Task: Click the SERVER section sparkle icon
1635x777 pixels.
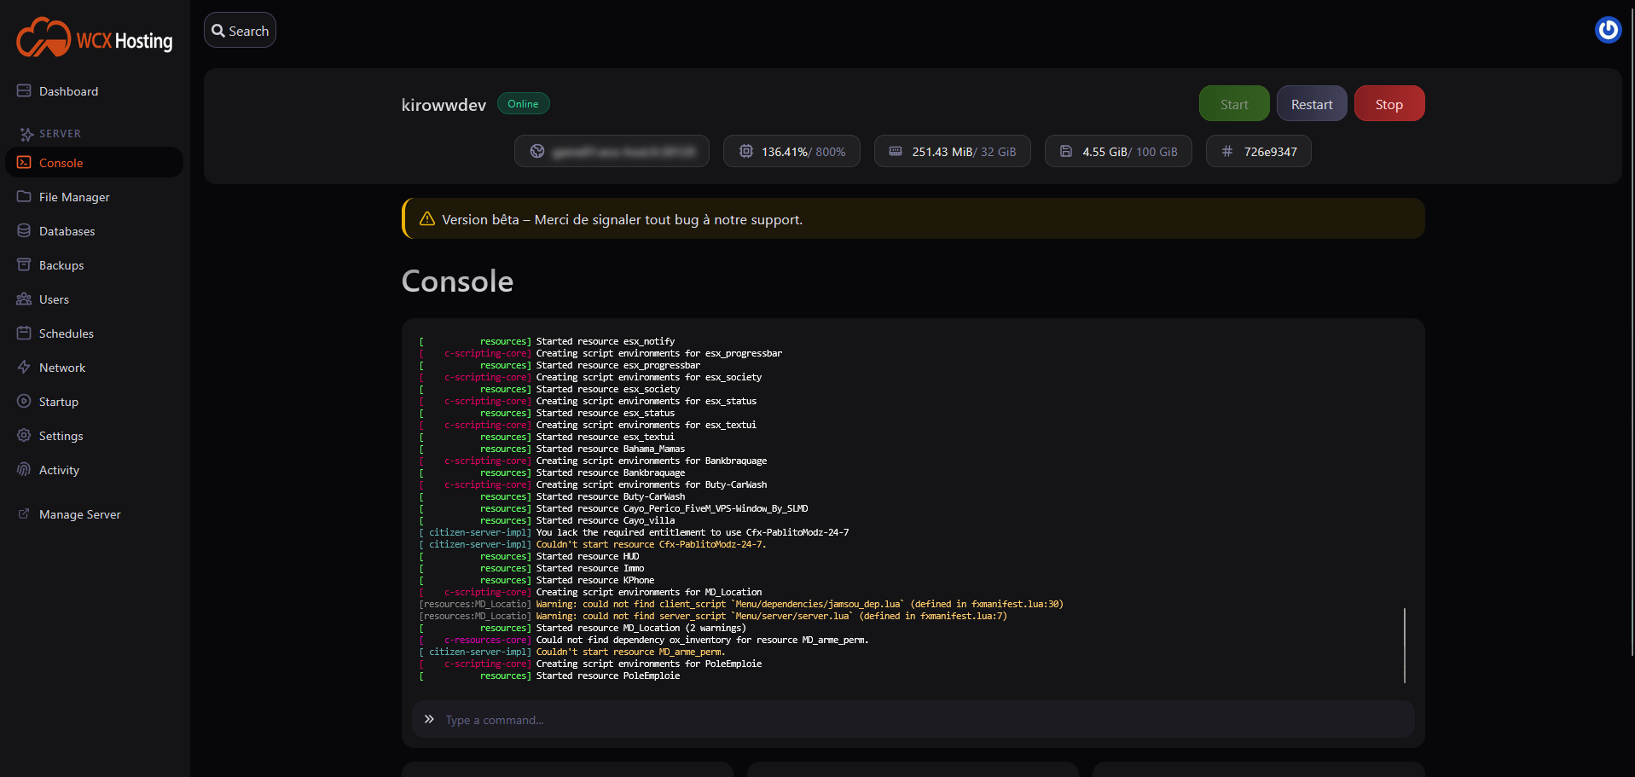Action: pos(26,134)
